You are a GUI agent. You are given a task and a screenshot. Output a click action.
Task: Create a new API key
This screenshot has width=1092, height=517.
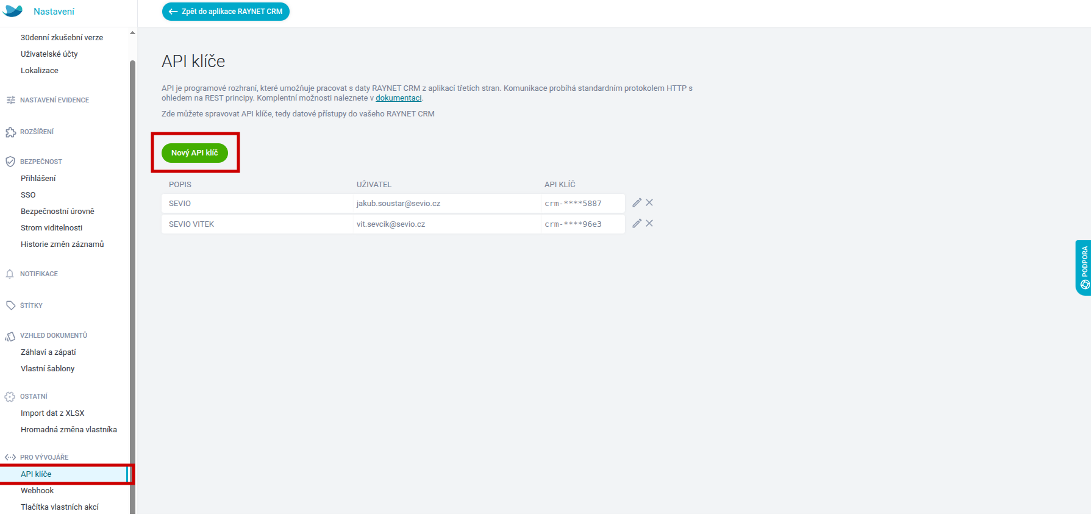pyautogui.click(x=194, y=153)
